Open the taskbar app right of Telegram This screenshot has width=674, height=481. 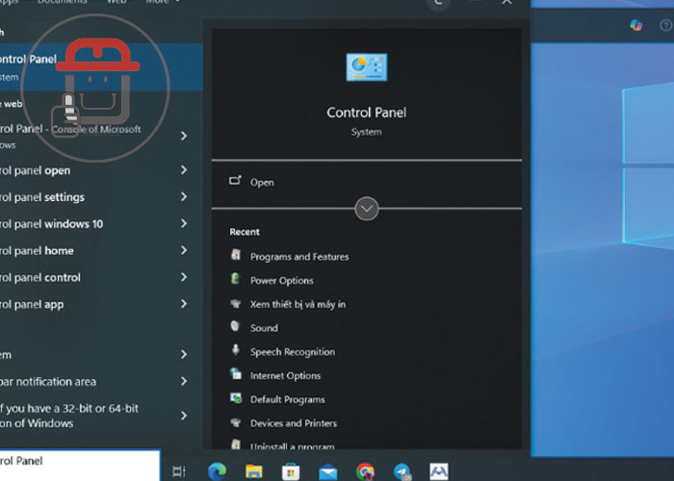439,471
